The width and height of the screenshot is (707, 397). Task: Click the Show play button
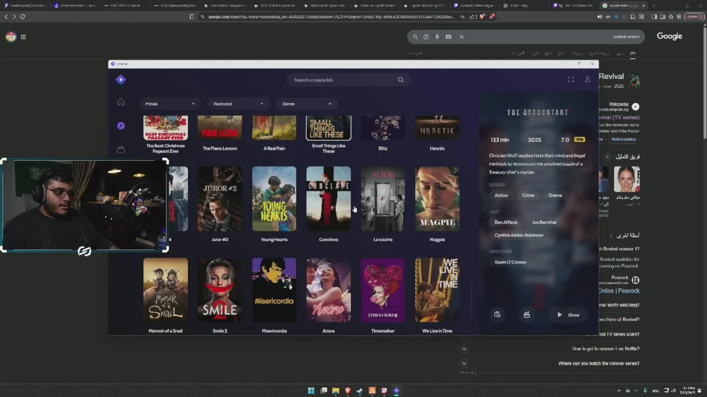[x=568, y=315]
